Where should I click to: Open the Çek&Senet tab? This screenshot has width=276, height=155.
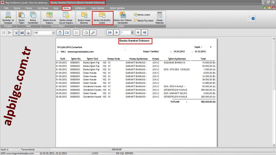pyautogui.click(x=80, y=8)
